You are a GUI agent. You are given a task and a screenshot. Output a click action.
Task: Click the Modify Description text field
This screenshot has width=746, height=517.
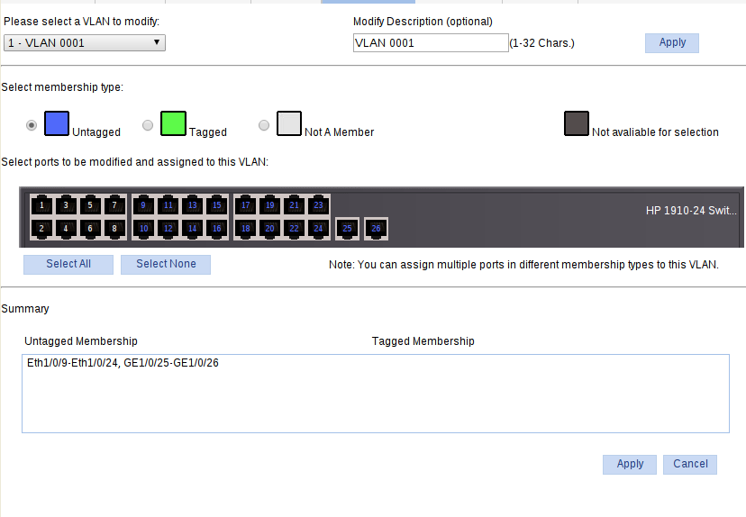pos(431,43)
